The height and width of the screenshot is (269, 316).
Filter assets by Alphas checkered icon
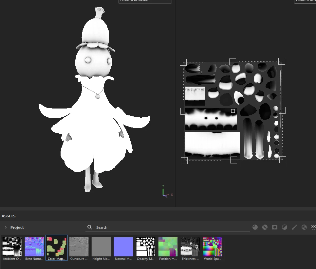pyautogui.click(x=304, y=227)
